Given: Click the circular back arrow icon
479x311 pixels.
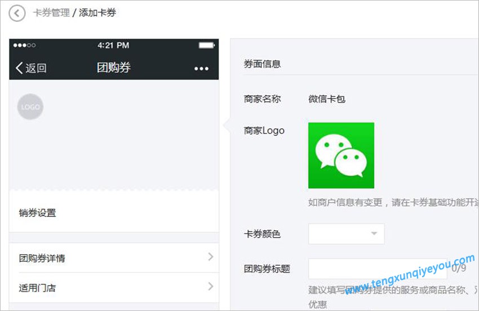Looking at the screenshot, I should coord(17,13).
